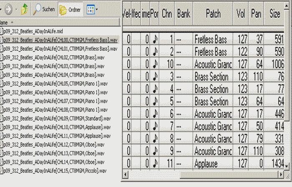Click the note icon in the channel 6 row
This screenshot has width=292, height=187.
pos(155,114)
